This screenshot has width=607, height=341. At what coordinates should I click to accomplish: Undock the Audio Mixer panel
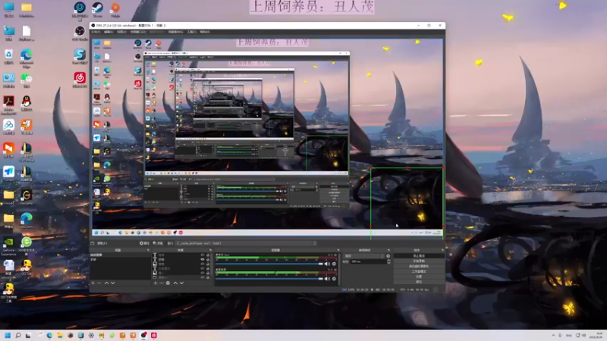[x=338, y=250]
